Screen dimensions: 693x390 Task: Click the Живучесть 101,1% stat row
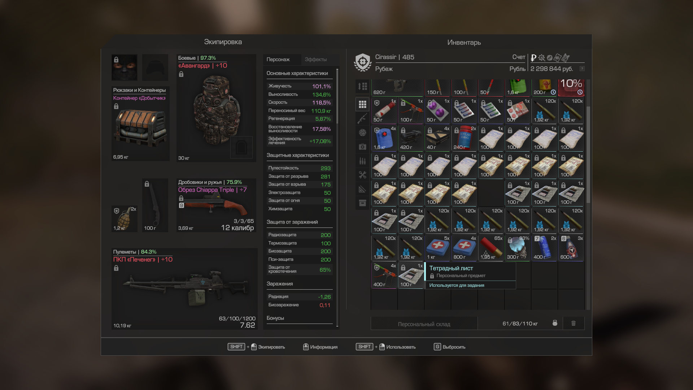point(300,86)
